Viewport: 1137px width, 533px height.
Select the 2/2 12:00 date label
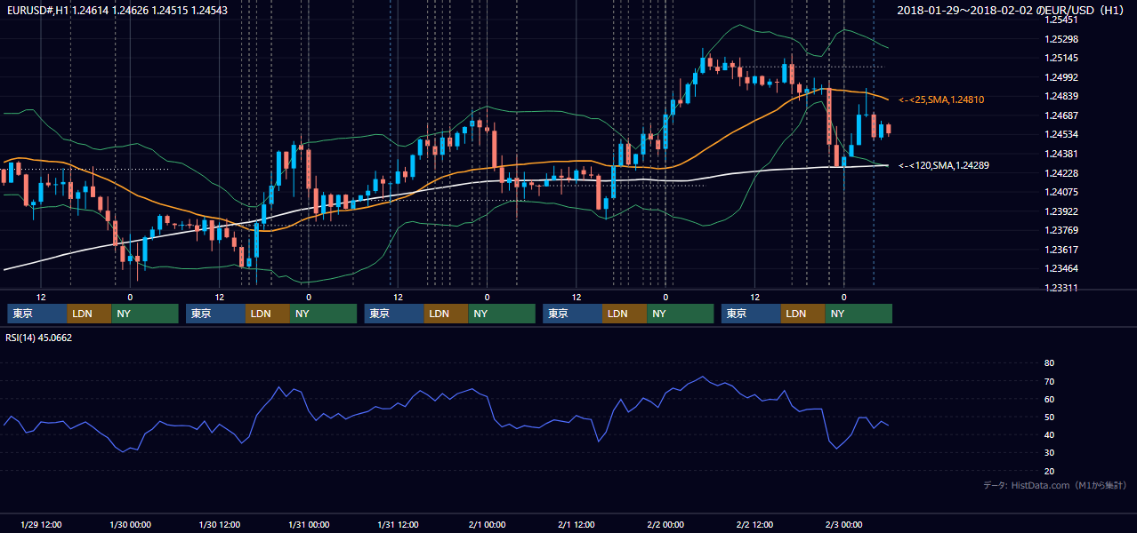[x=755, y=524]
